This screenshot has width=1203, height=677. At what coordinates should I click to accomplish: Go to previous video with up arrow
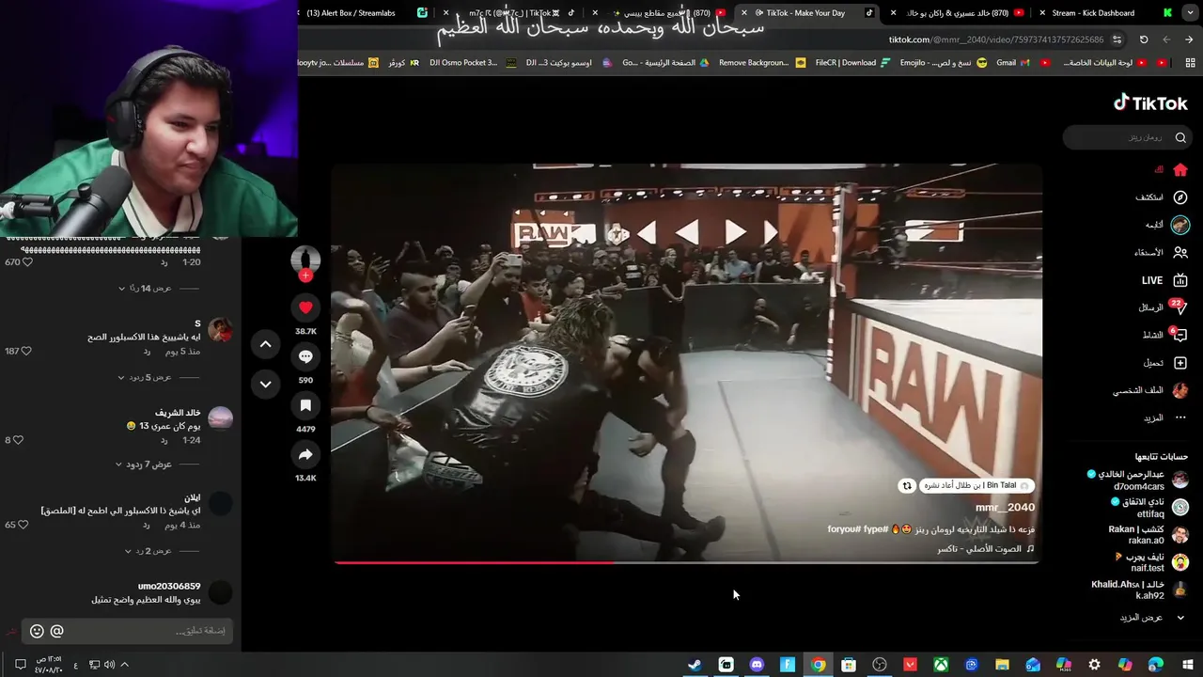tap(265, 344)
